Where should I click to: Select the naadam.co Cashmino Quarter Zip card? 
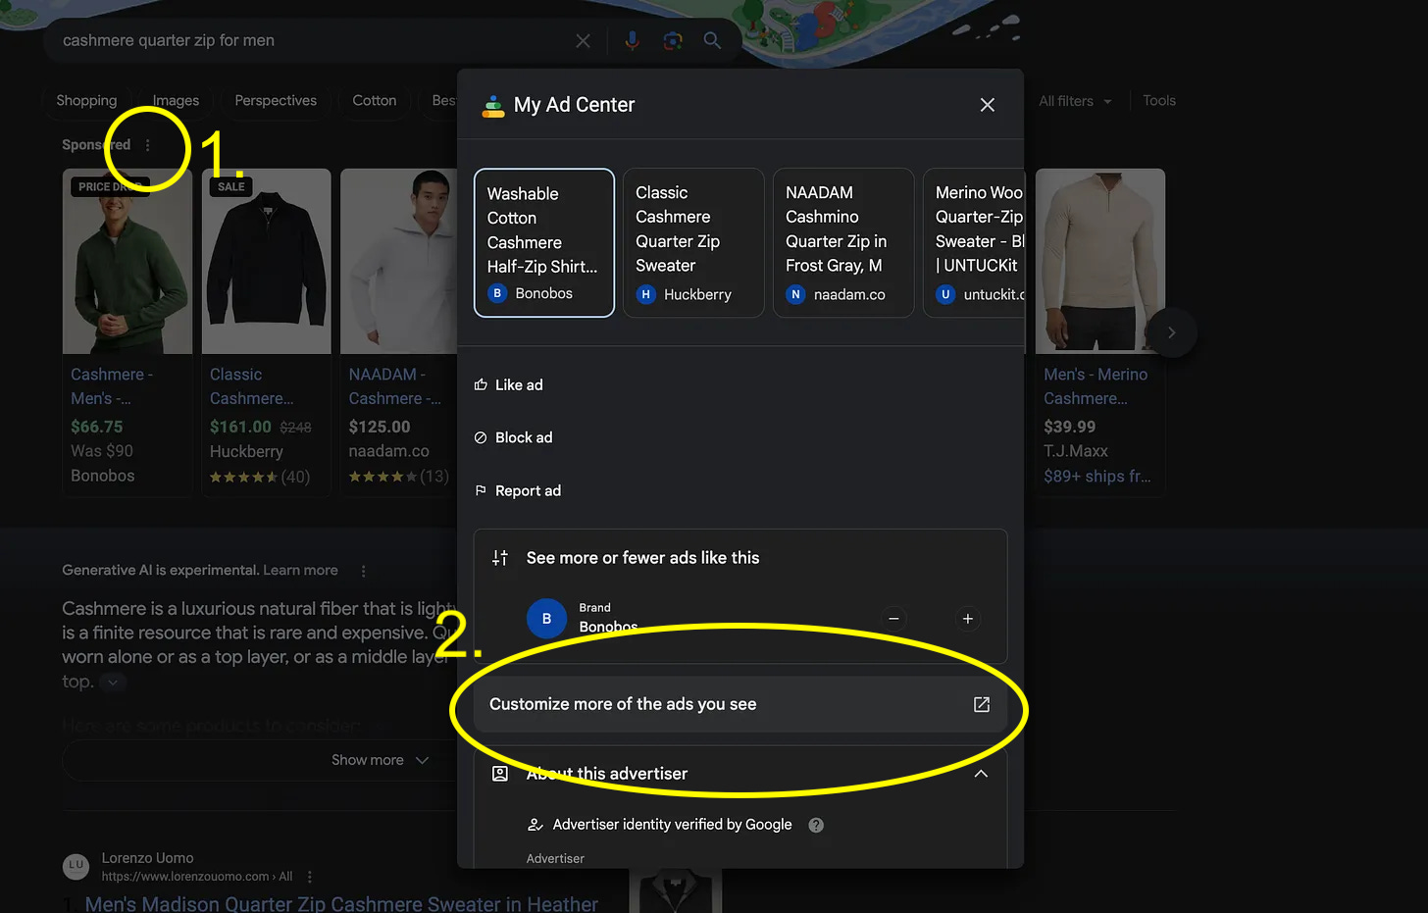pyautogui.click(x=843, y=243)
